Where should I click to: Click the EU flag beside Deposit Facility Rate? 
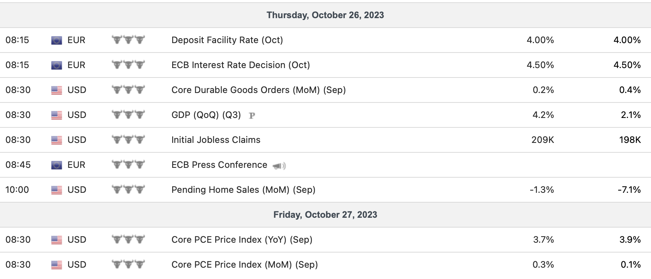[56, 40]
